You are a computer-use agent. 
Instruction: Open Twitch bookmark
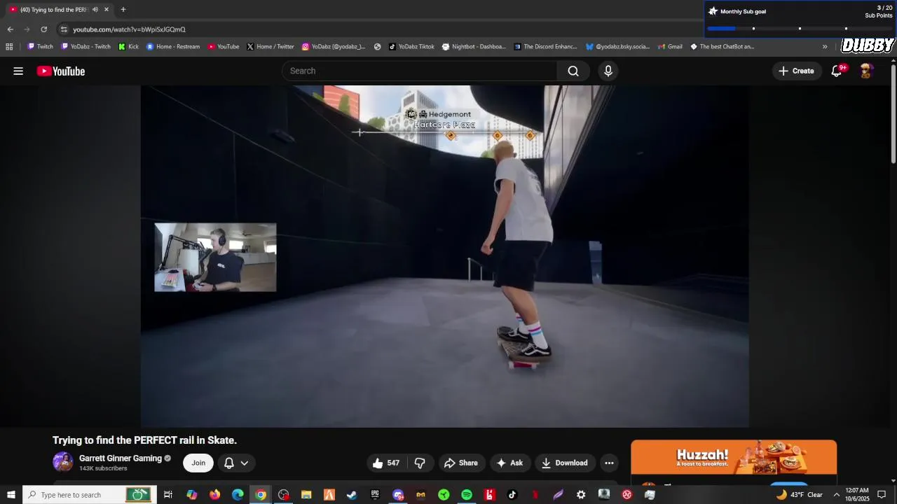pyautogui.click(x=40, y=47)
